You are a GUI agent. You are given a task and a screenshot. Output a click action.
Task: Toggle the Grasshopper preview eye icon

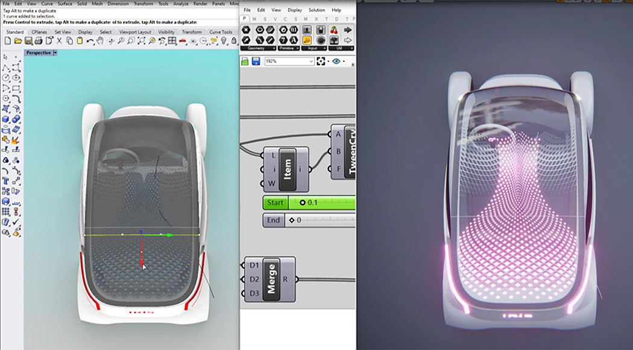(336, 62)
